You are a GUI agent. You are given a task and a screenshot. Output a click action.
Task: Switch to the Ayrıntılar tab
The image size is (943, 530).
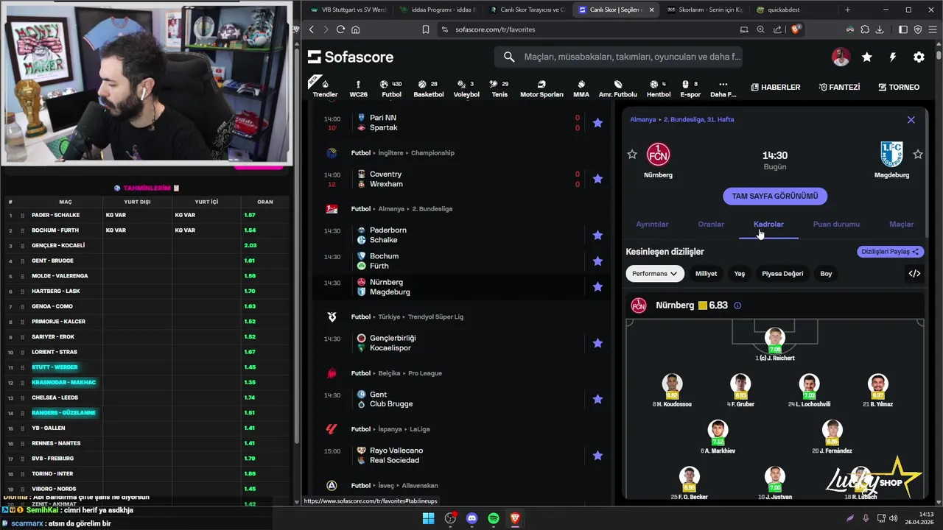(x=652, y=224)
